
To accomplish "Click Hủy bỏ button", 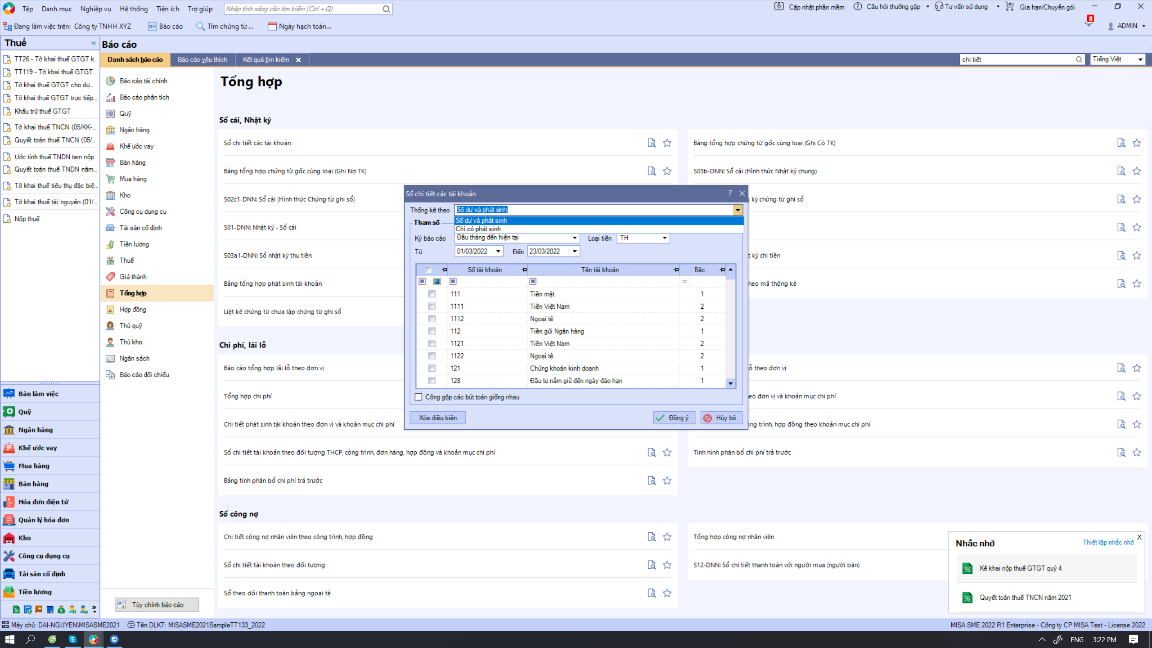I will coord(721,418).
